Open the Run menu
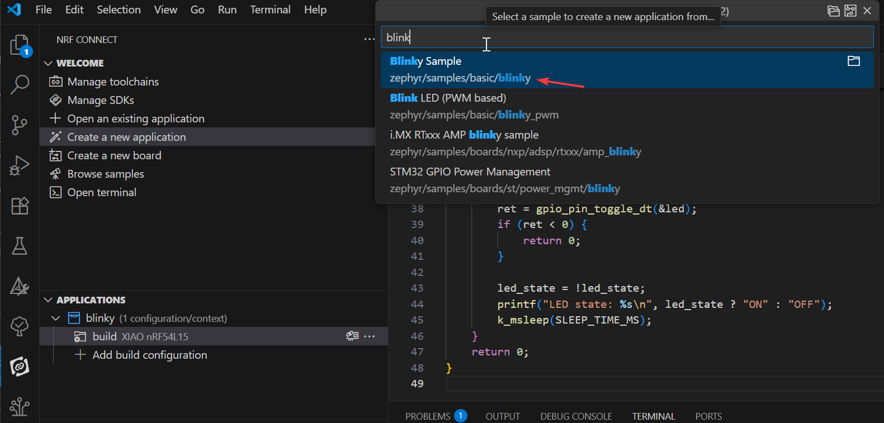The height and width of the screenshot is (423, 884). click(227, 9)
